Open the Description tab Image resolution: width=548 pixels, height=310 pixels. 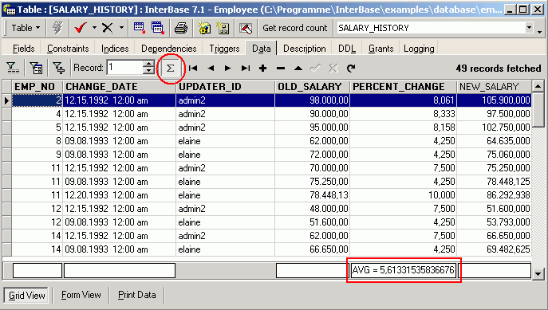tap(305, 49)
